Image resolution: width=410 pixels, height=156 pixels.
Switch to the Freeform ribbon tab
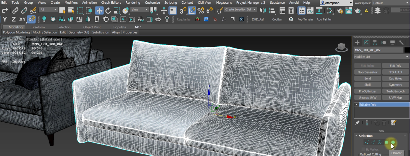coord(38,27)
